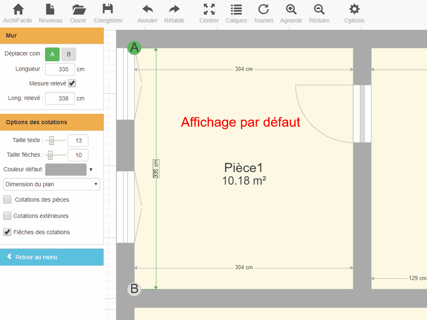427x320 pixels.
Task: Open the Dimension du plan dropdown
Action: click(x=52, y=184)
